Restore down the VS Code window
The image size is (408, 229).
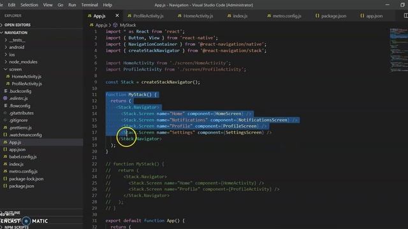(x=402, y=4)
